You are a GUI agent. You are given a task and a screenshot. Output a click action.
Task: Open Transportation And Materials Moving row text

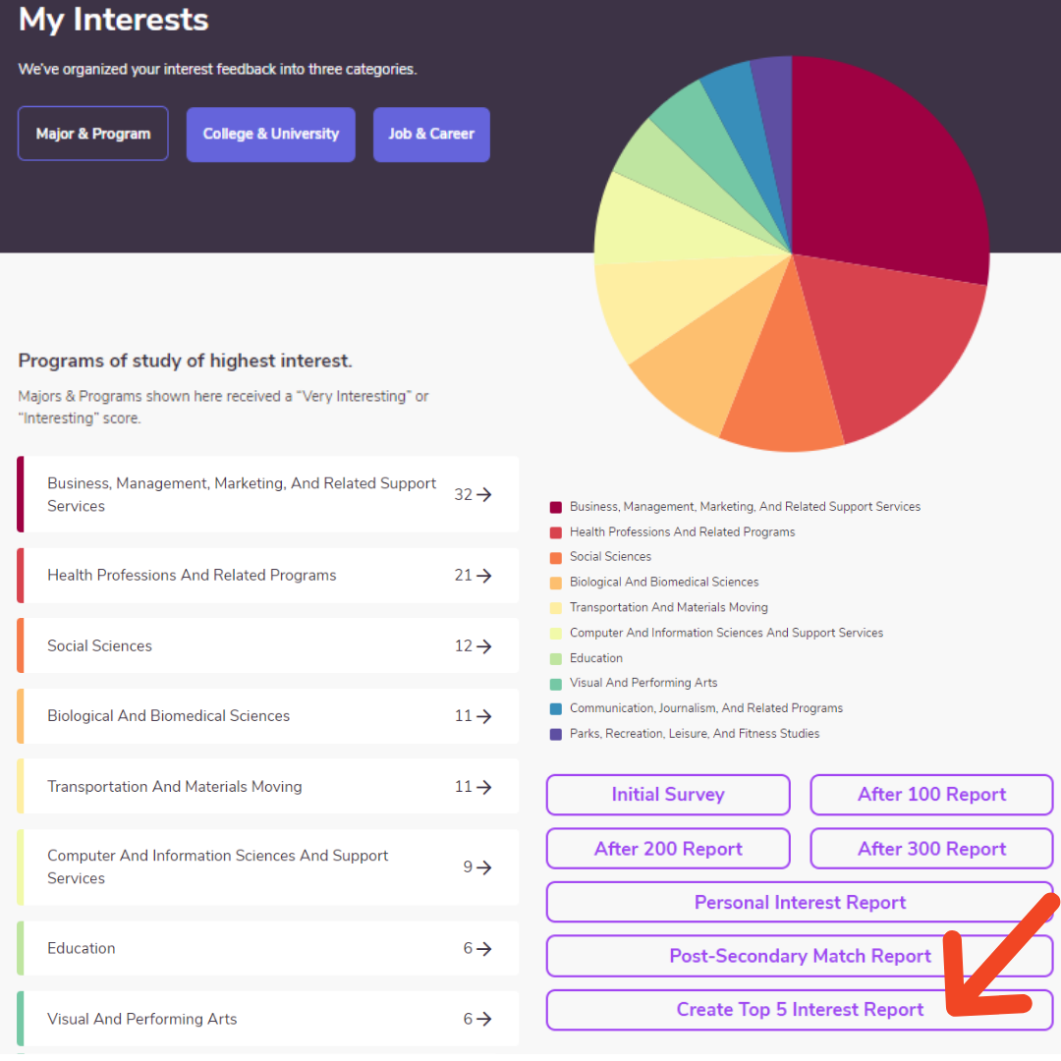[x=175, y=787]
